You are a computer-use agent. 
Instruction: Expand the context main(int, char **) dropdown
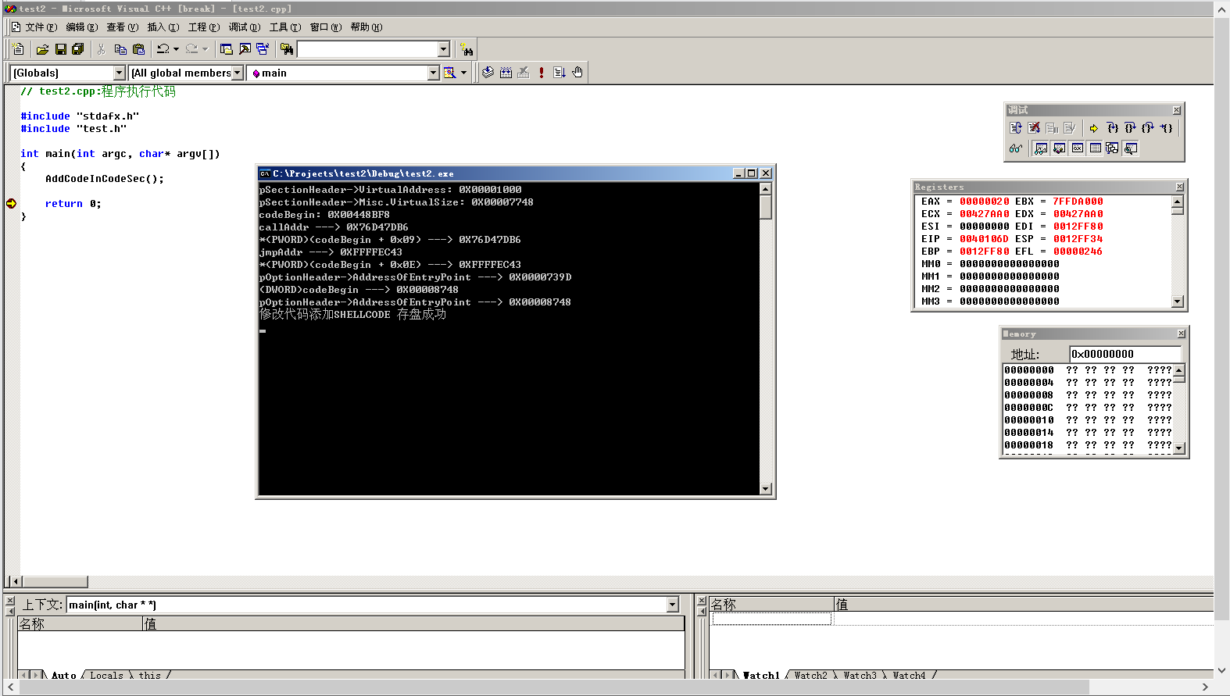(x=673, y=605)
